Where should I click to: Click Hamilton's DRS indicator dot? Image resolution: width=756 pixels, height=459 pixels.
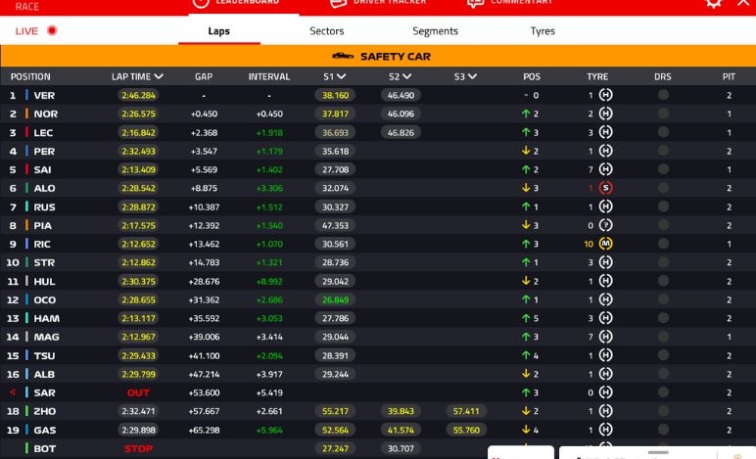663,318
